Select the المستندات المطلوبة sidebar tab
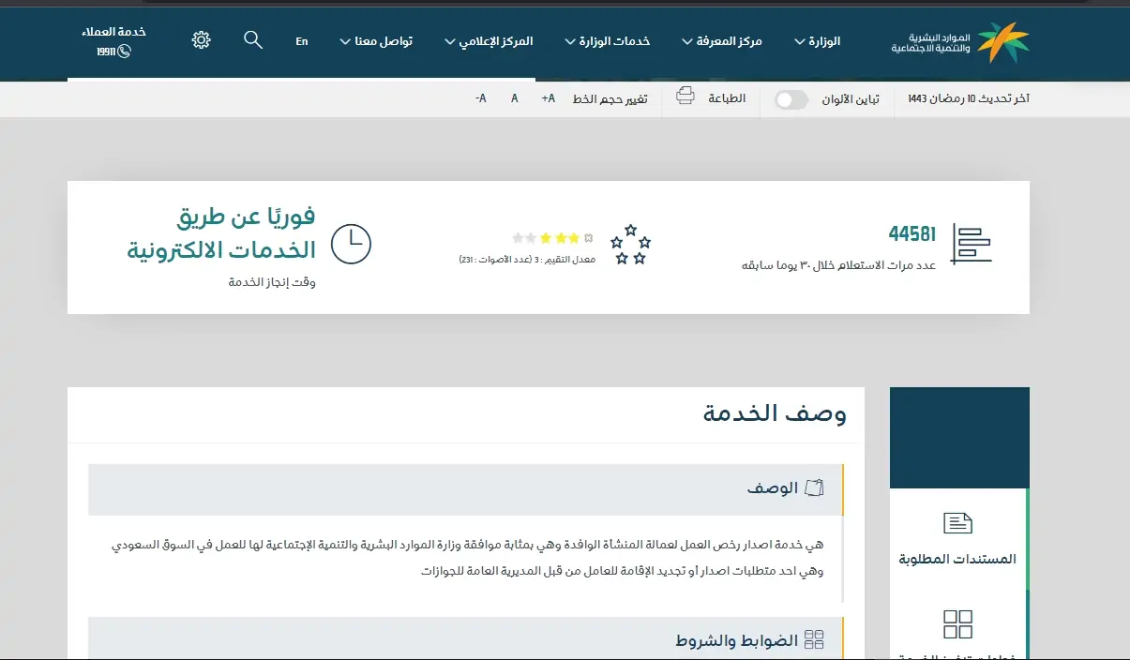This screenshot has height=660, width=1130. point(957,539)
